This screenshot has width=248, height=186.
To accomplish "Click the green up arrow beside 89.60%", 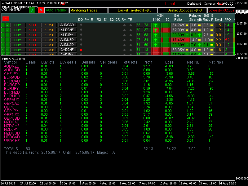I will pos(187,45).
